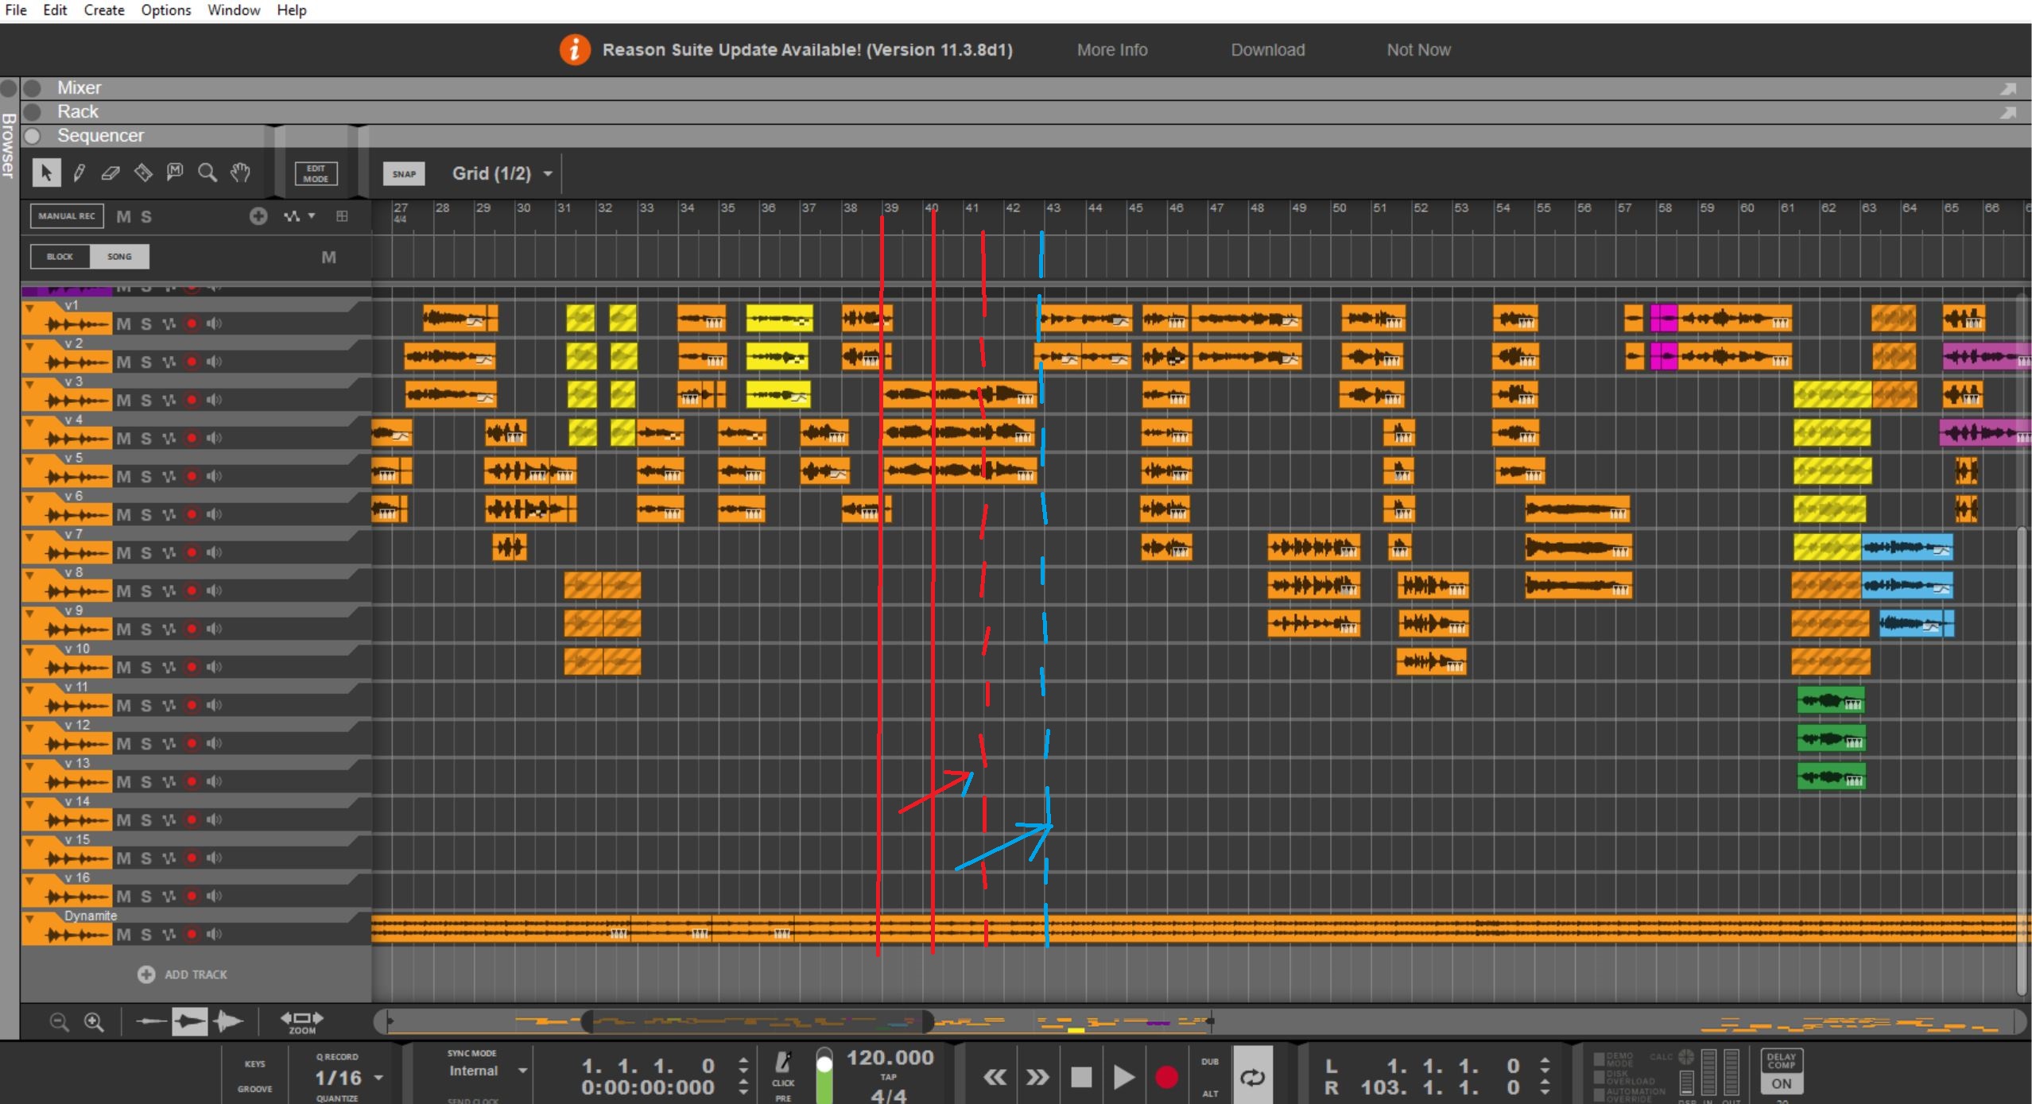Open the Window menu
This screenshot has height=1104, width=2032.
coord(234,10)
